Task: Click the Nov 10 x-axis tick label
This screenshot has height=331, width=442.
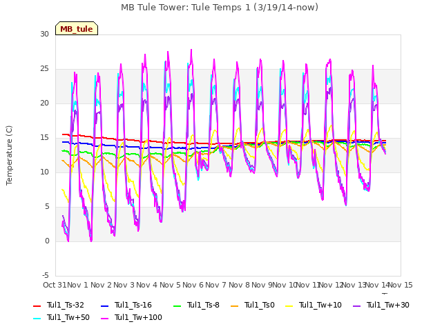Action: pyautogui.click(x=285, y=285)
